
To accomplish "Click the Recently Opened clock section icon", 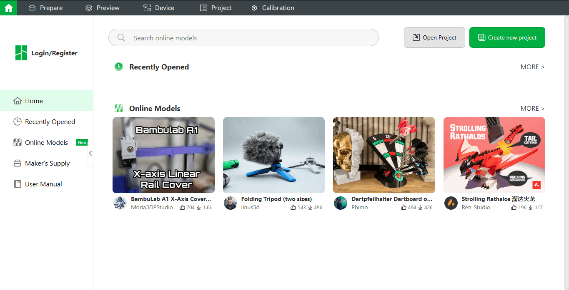I will click(x=119, y=67).
